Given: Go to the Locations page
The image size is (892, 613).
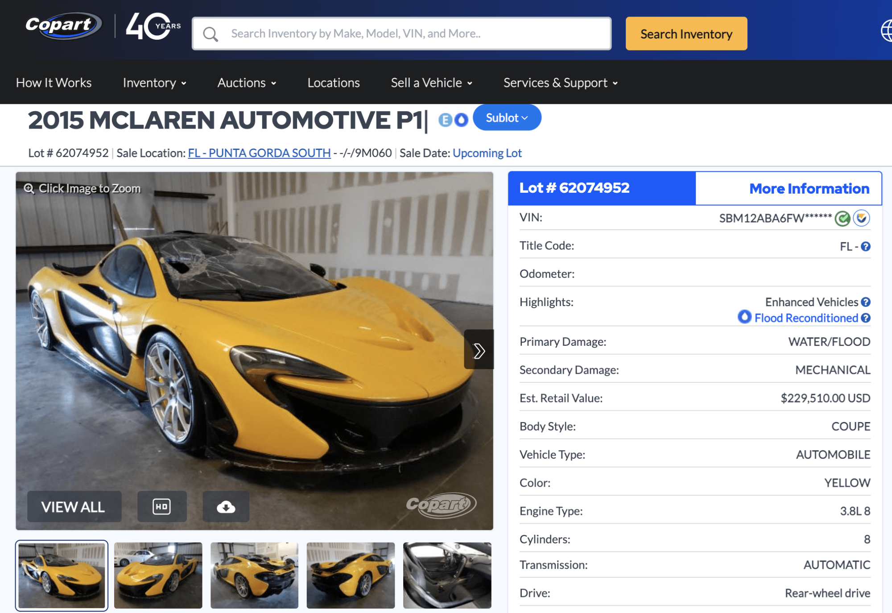Looking at the screenshot, I should pyautogui.click(x=334, y=83).
